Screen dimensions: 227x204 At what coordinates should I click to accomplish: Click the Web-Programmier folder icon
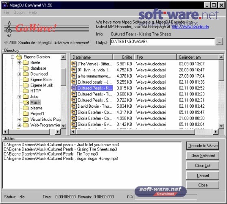coord(26,125)
